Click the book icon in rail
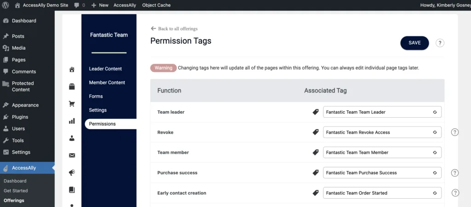This screenshot has width=471, height=207. coord(72,190)
